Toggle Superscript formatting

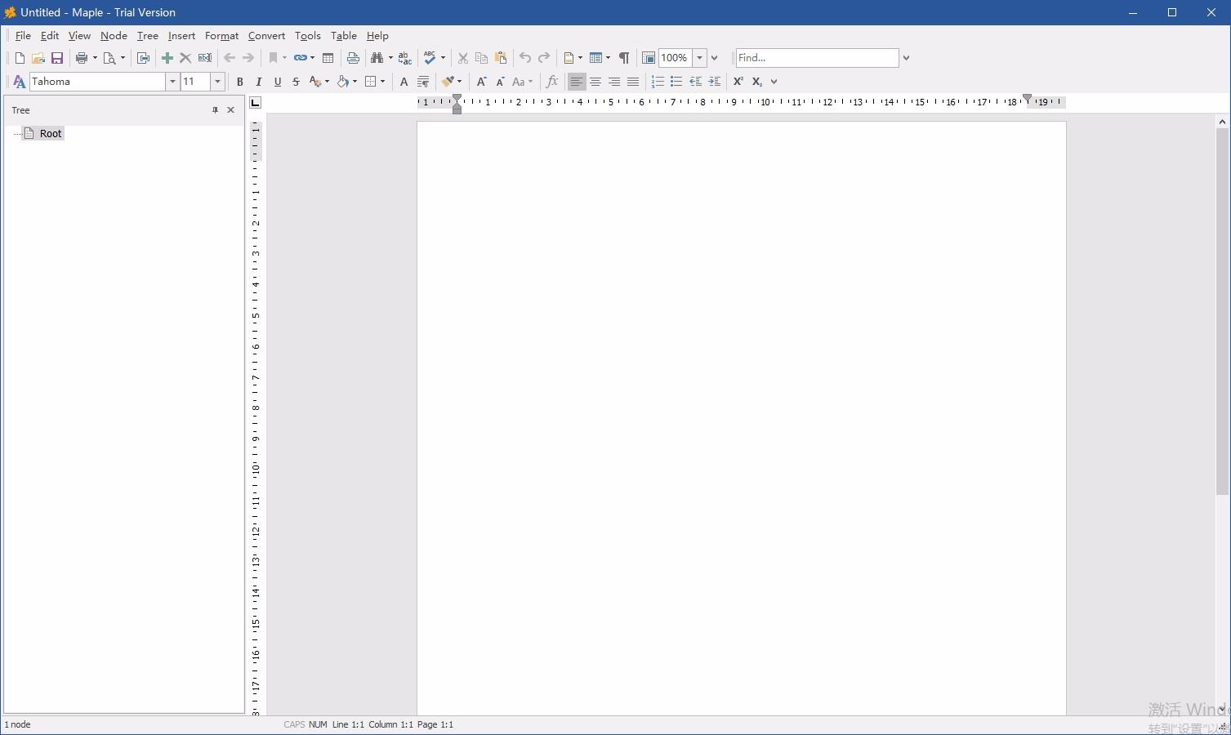click(x=738, y=82)
